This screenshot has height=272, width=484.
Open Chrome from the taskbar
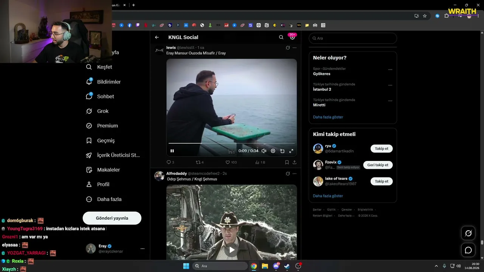pos(254,266)
